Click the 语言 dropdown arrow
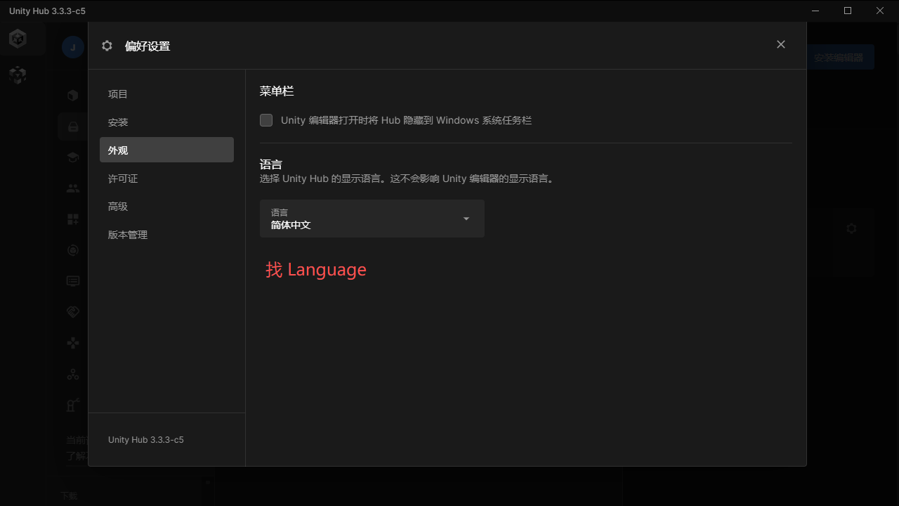Image resolution: width=899 pixels, height=506 pixels. (466, 219)
